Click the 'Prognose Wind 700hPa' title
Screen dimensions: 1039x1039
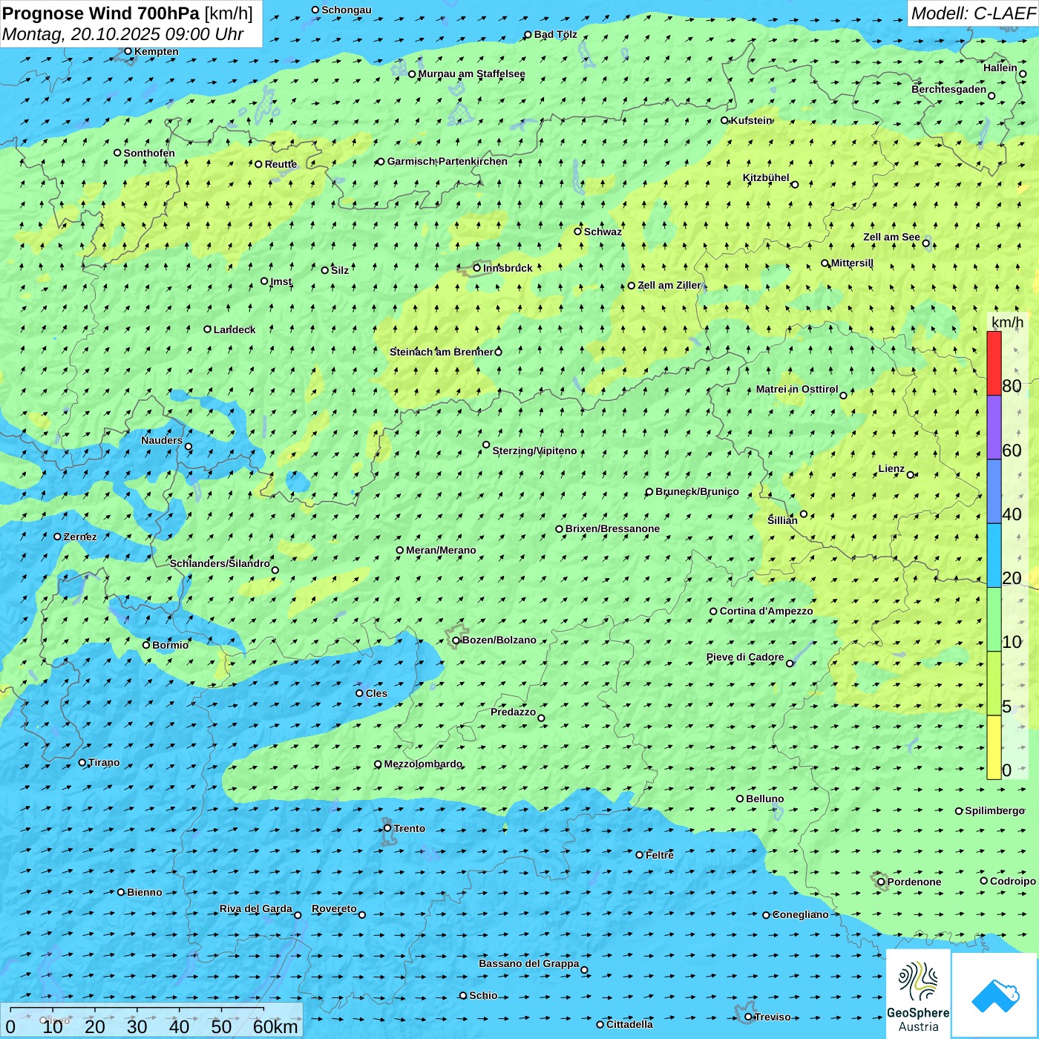[101, 13]
